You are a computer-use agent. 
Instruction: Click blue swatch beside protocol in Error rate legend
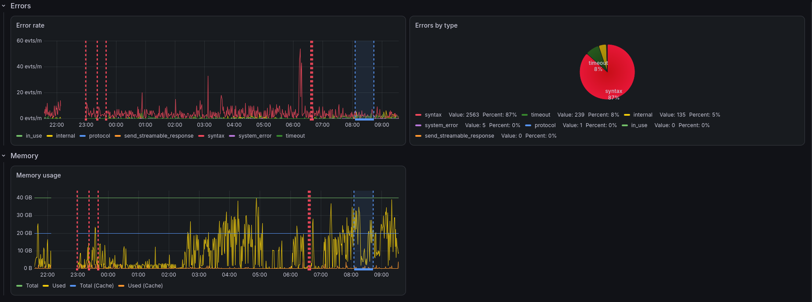point(83,136)
